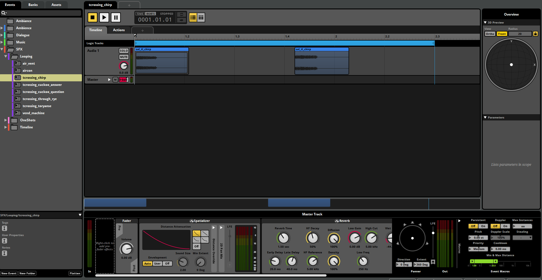Collapse the Parameters section
The height and width of the screenshot is (280, 542).
pos(485,117)
